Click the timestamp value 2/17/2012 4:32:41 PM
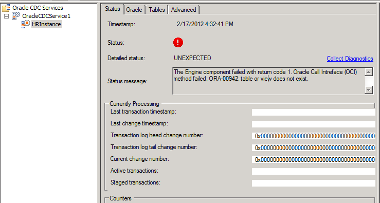 (205, 24)
